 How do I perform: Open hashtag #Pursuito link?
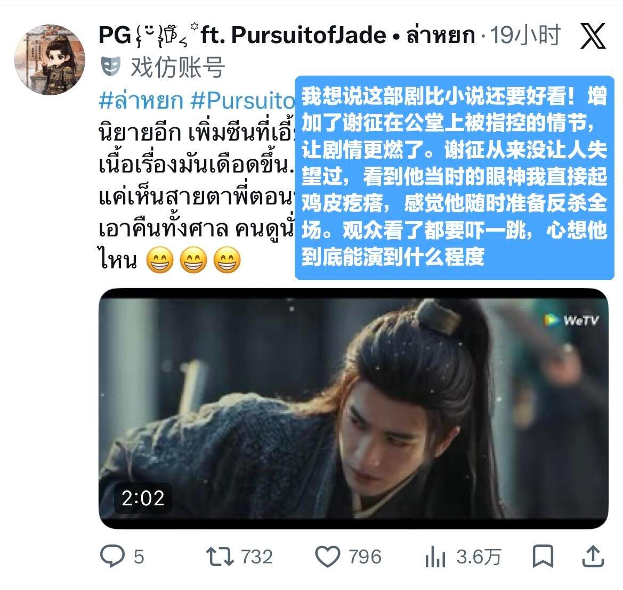(x=242, y=101)
